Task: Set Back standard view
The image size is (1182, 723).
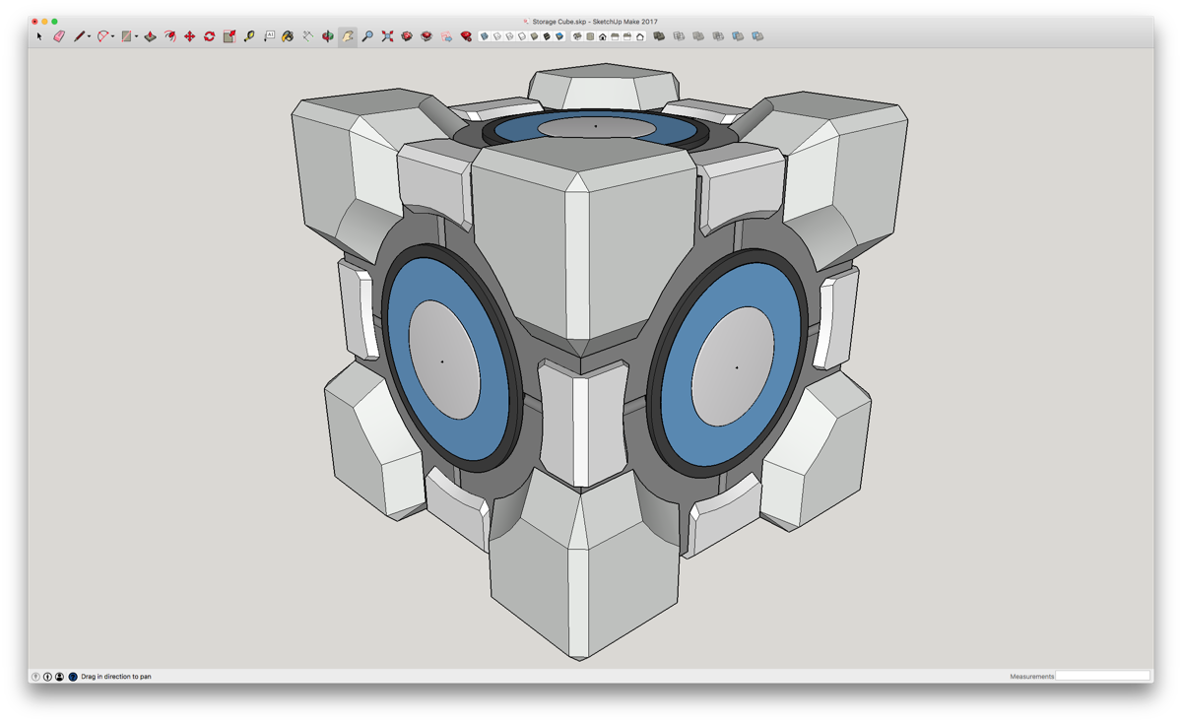Action: click(627, 36)
